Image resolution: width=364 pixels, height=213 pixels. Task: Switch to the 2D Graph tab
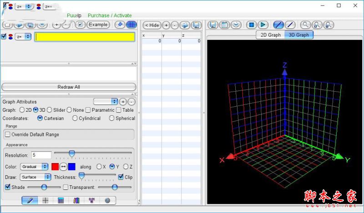[x=270, y=35]
